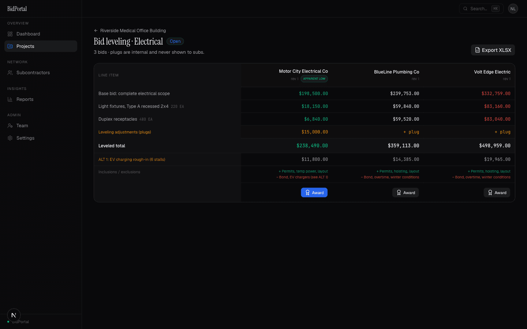This screenshot has width=527, height=329.
Task: Add plug for BlueLine Plumbing Co
Action: pyautogui.click(x=411, y=132)
